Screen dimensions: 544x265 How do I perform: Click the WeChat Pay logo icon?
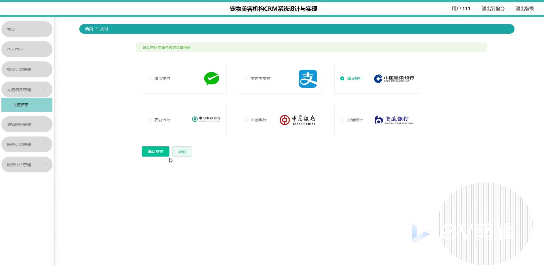pyautogui.click(x=212, y=78)
